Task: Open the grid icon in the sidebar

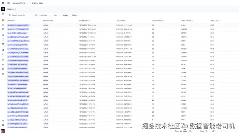Action: 3,14
